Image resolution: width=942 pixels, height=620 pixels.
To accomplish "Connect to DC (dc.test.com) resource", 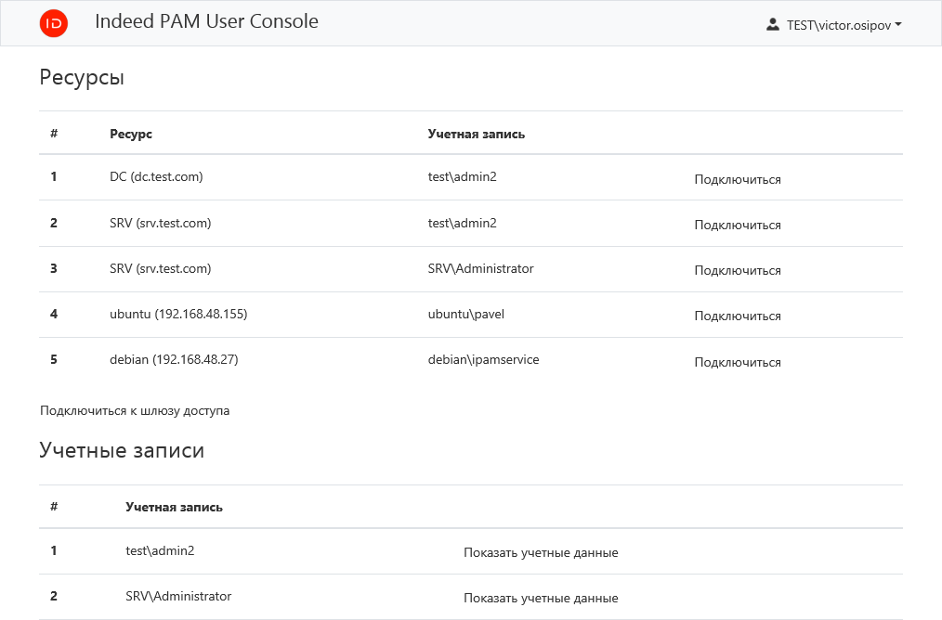I will pos(737,179).
